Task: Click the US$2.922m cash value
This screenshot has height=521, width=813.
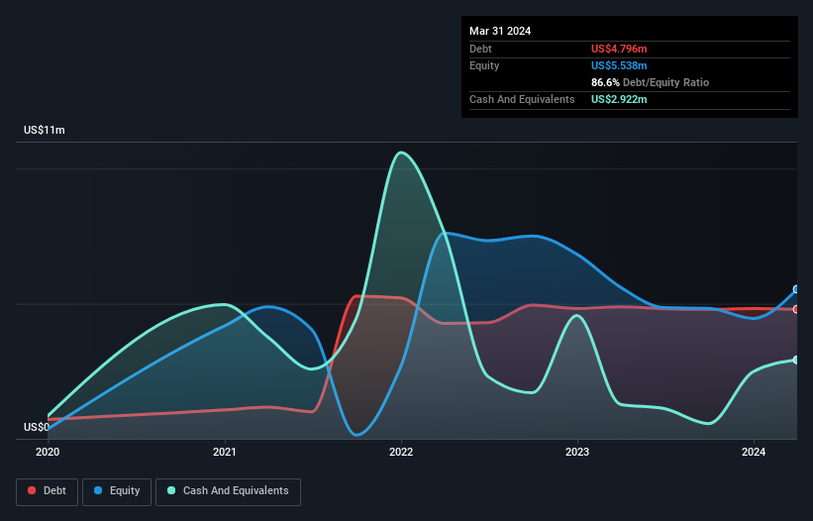Action: pos(619,99)
